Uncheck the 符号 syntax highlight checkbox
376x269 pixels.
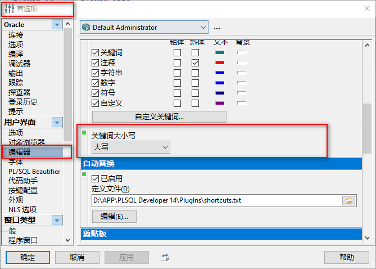click(95, 93)
